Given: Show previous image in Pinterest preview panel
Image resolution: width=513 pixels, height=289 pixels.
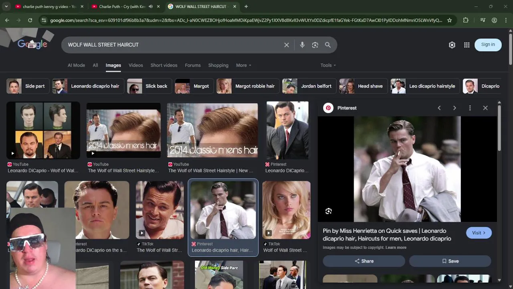Looking at the screenshot, I should [x=439, y=108].
